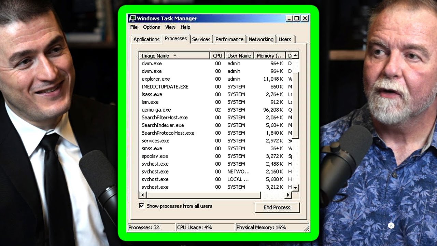Viewport: 437px width, 246px height.
Task: Select the explorer.exe process row
Action: [x=216, y=79]
